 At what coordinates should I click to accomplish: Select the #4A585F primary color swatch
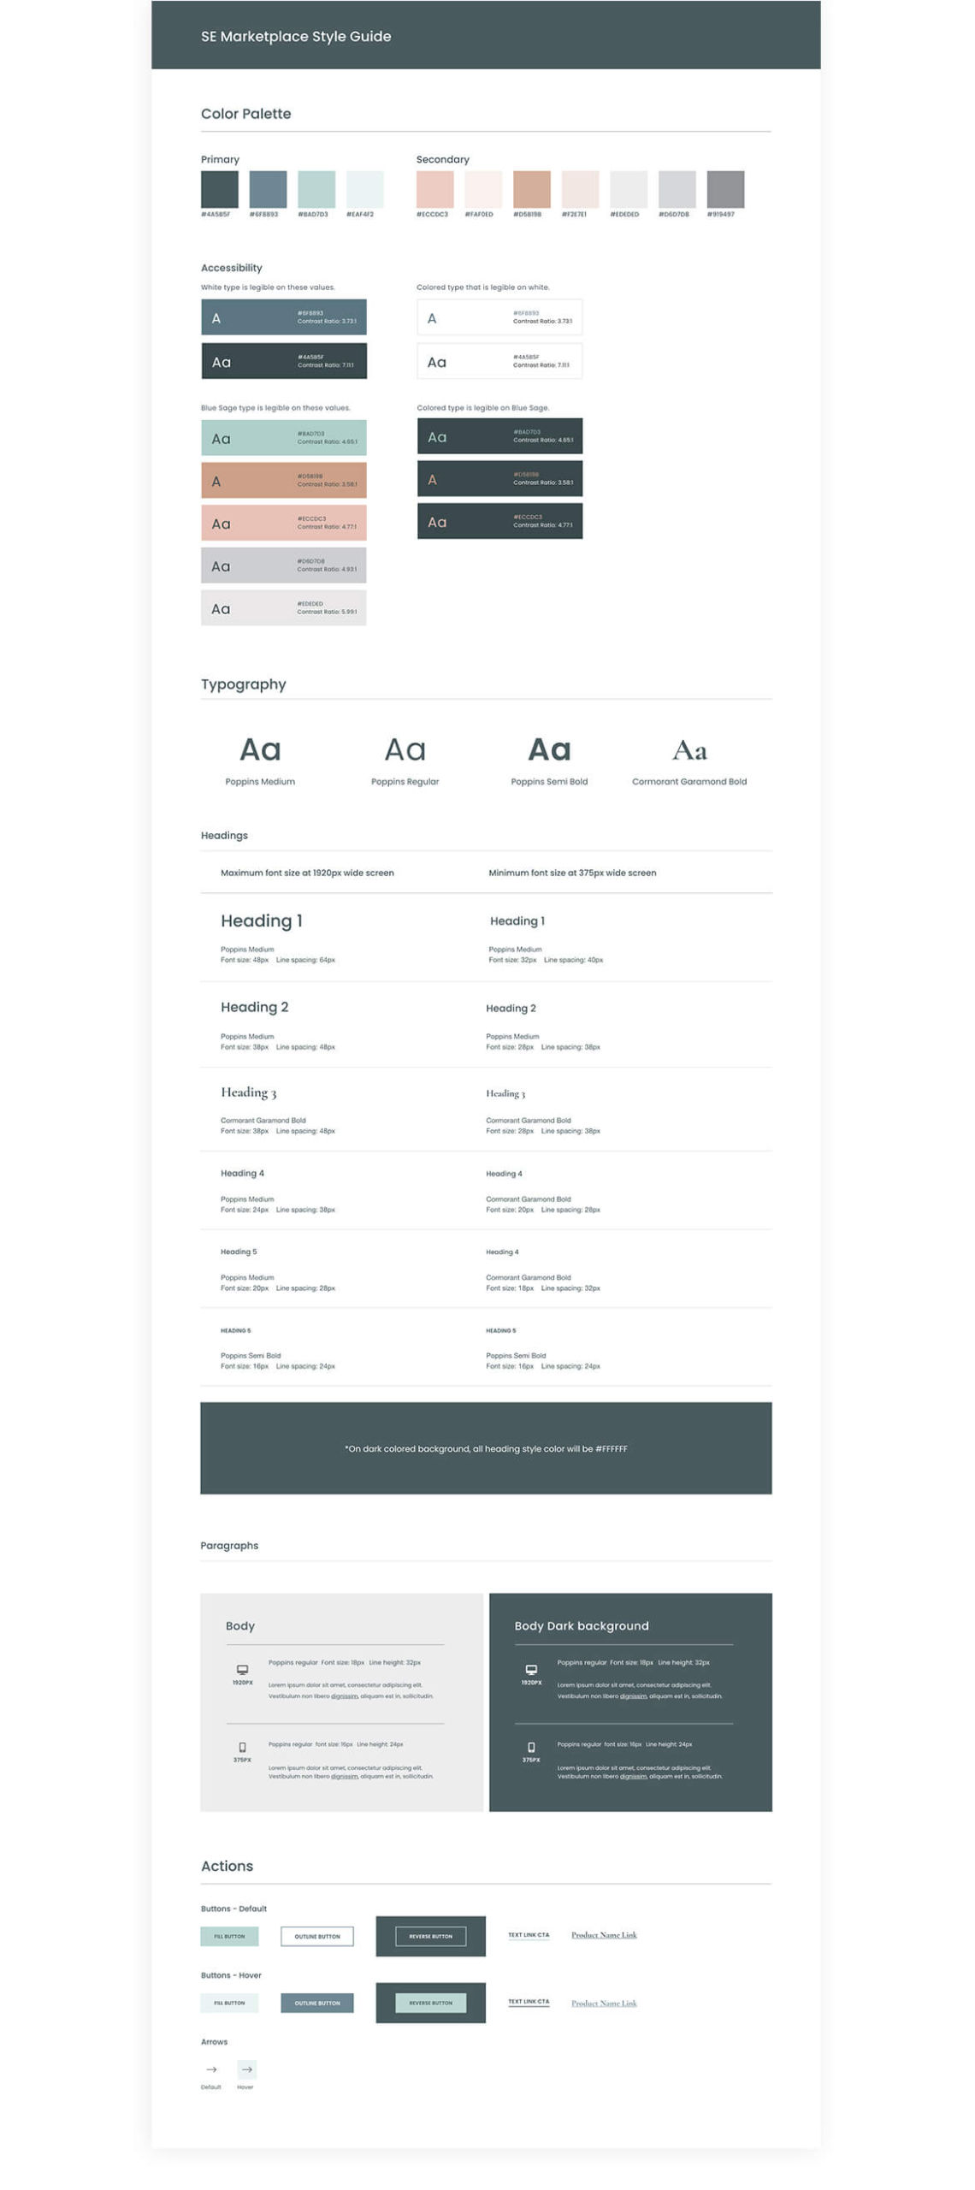point(220,189)
